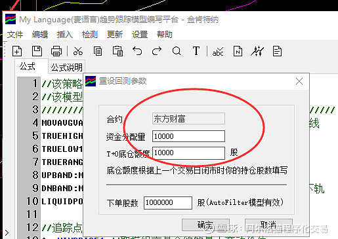Open search with magnifier icon
The height and width of the screenshot is (239, 338).
177,51
